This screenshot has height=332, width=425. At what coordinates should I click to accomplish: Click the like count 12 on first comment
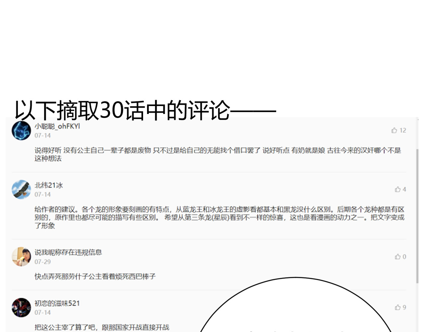(x=403, y=130)
